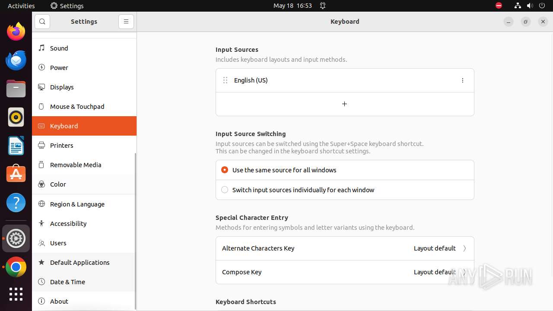The height and width of the screenshot is (311, 553).
Task: Click the sidebar vertical scrollbar
Action: [135, 231]
